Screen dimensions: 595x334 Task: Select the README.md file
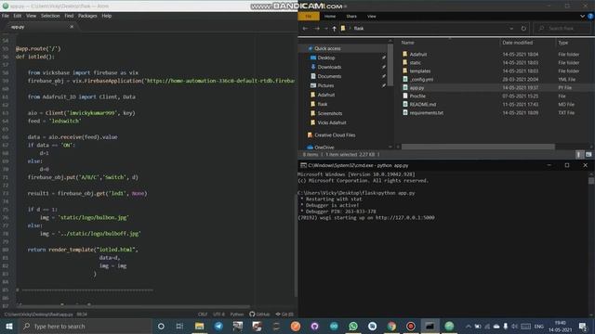click(x=423, y=105)
